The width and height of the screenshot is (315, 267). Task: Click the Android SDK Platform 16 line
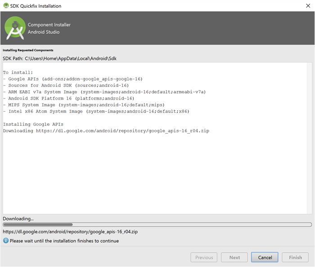tap(68, 98)
